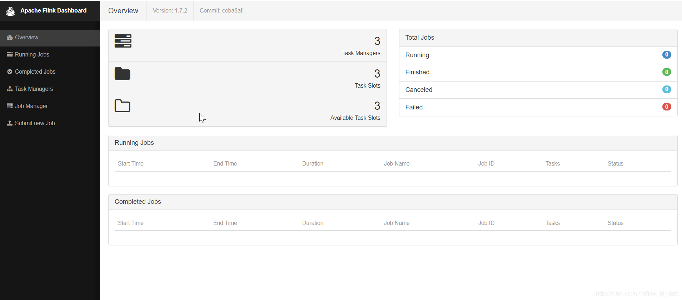Click Start Time column in Running Jobs table
Viewport: 682px width, 300px height.
pos(131,164)
